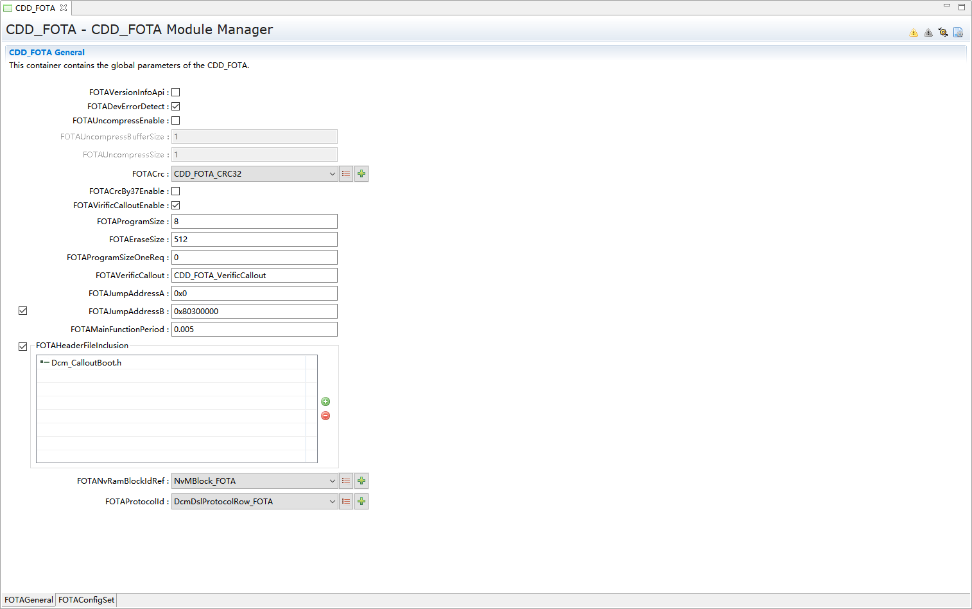Screen dimensions: 972x609
Task: Click the FOTAProgramSize input field
Action: point(254,222)
